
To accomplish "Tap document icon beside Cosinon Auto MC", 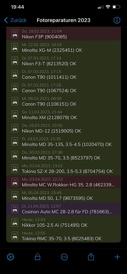I will coord(15,209).
